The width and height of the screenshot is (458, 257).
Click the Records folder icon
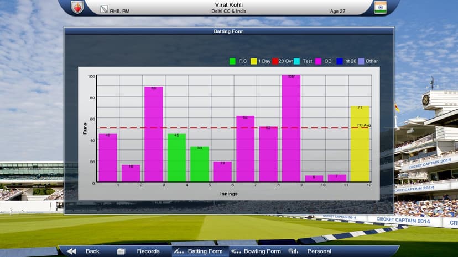coord(121,251)
